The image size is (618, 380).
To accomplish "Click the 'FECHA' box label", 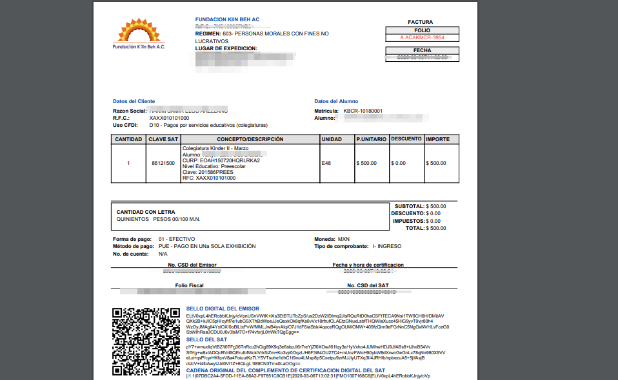I will click(x=422, y=50).
